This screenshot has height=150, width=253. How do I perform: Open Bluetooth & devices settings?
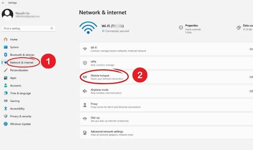pyautogui.click(x=22, y=55)
